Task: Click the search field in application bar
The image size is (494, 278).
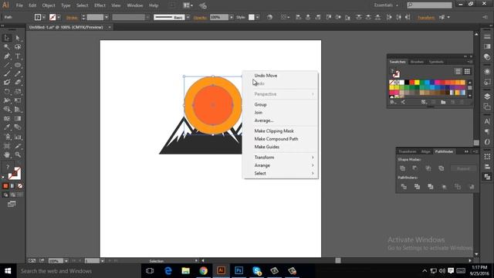Action: pos(429,5)
